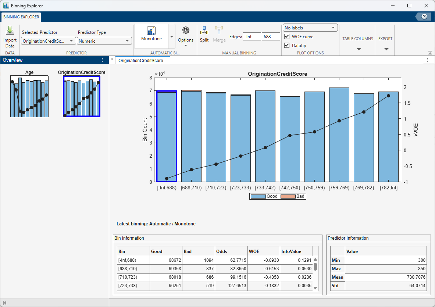Viewport: 435px width, 307px height.
Task: Click the tab list handle icon left of OriginationCreditScore tab
Action: [x=112, y=60]
